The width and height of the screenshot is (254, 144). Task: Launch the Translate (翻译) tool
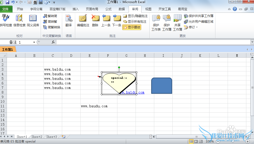point(69,20)
